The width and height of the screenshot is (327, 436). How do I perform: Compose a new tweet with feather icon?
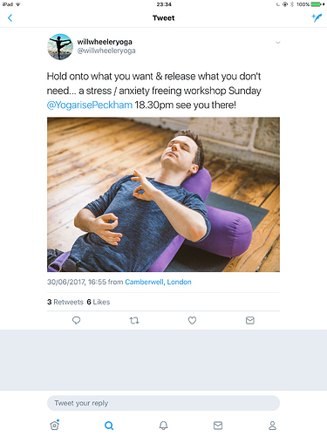(317, 18)
